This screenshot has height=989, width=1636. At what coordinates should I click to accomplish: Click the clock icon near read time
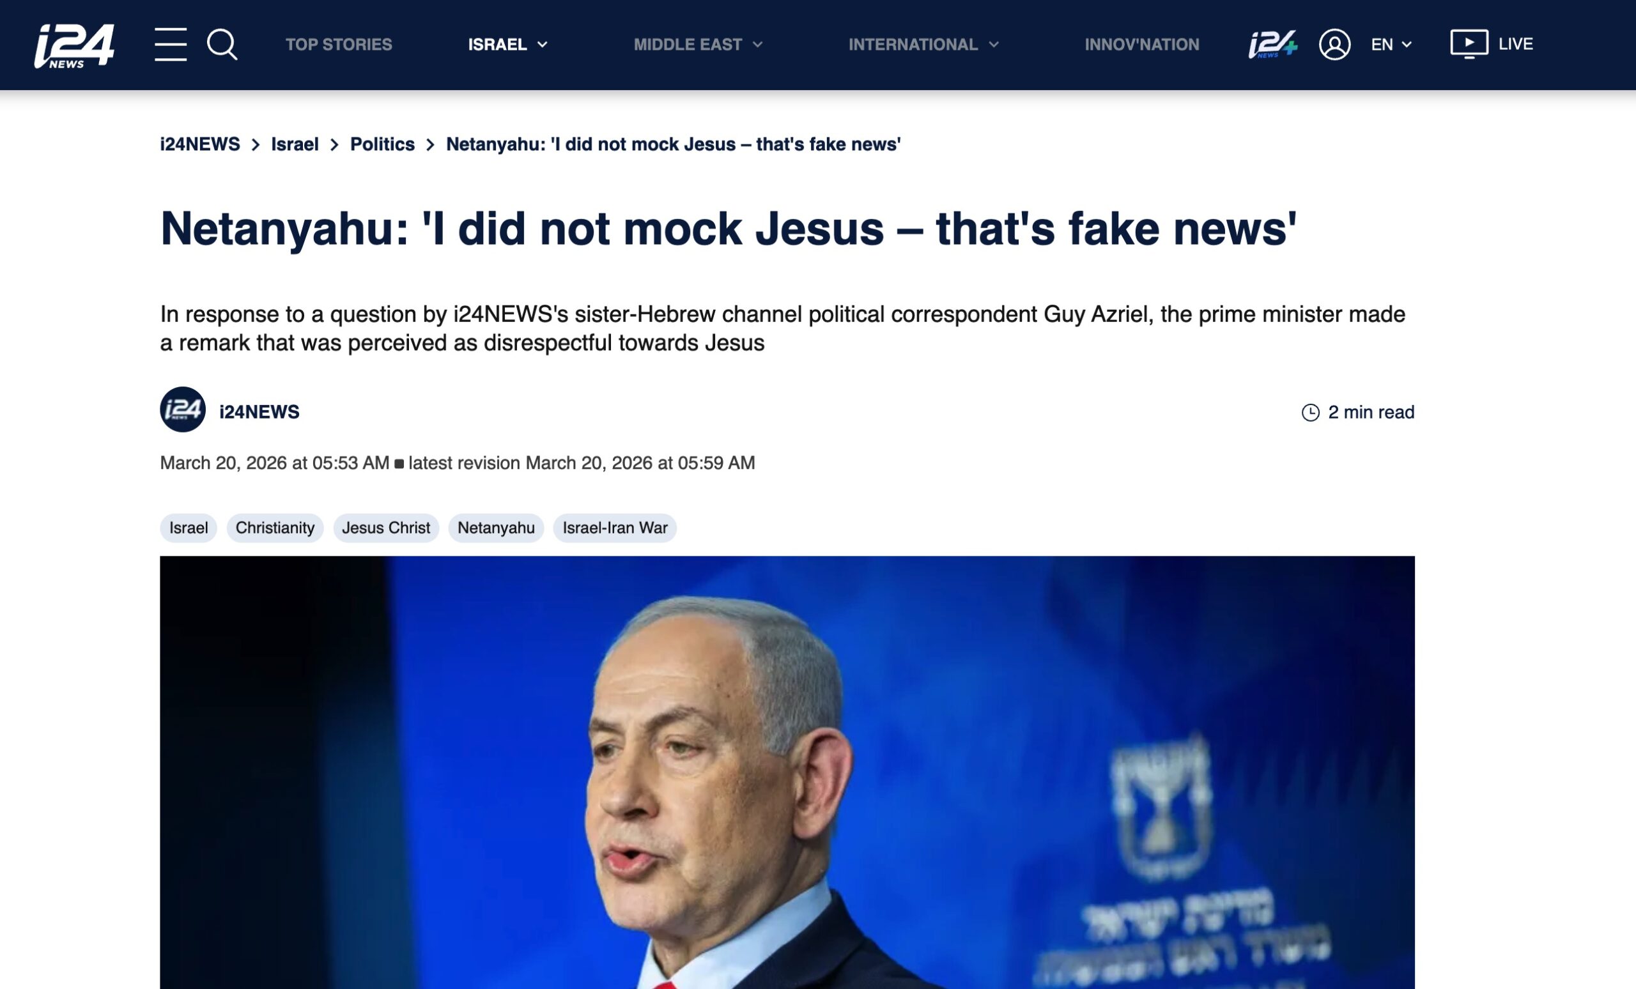coord(1310,412)
